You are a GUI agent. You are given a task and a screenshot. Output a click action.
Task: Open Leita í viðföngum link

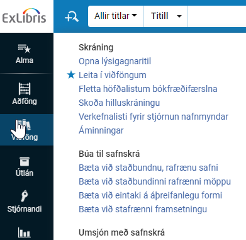pos(113,75)
